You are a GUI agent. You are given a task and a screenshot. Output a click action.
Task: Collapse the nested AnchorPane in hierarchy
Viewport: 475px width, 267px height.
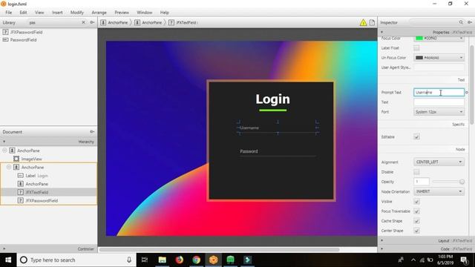(9, 167)
